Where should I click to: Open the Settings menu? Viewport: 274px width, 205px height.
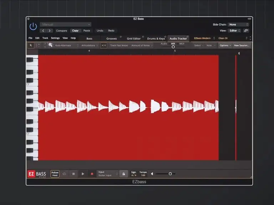(x=55, y=38)
